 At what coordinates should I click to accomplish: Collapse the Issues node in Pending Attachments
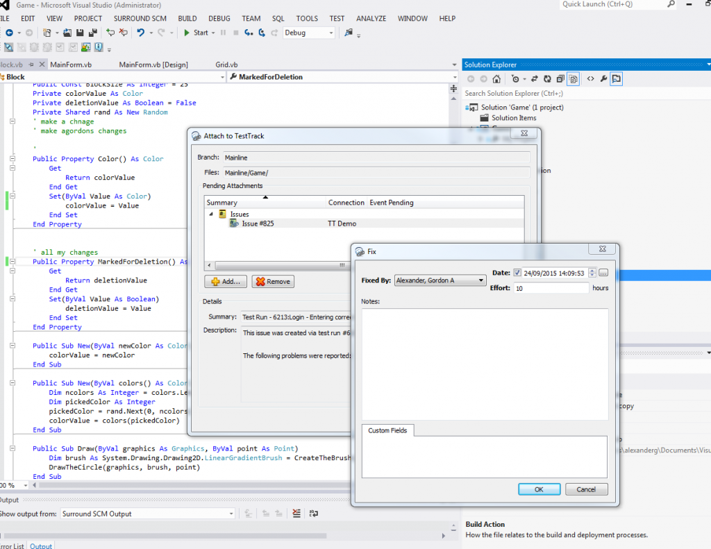coord(211,214)
